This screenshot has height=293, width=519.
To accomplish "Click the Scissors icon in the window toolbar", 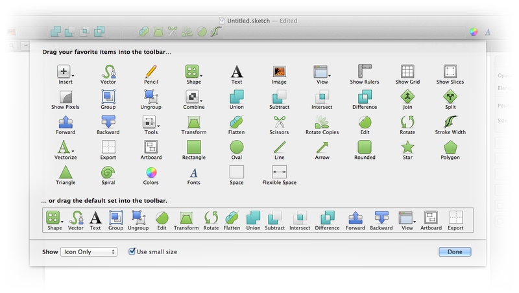I will [x=173, y=32].
